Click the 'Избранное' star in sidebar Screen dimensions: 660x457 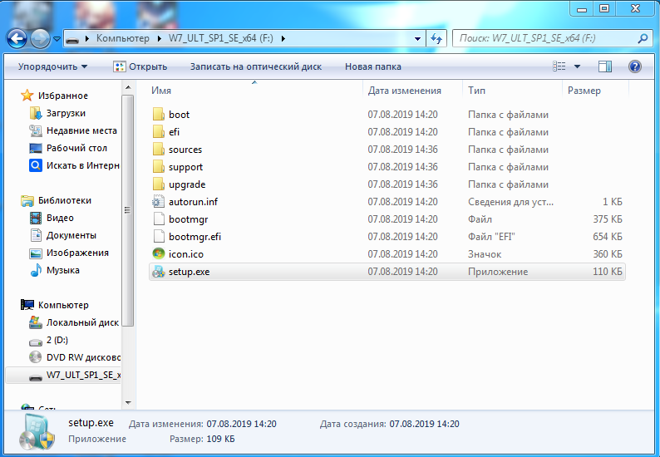27,96
